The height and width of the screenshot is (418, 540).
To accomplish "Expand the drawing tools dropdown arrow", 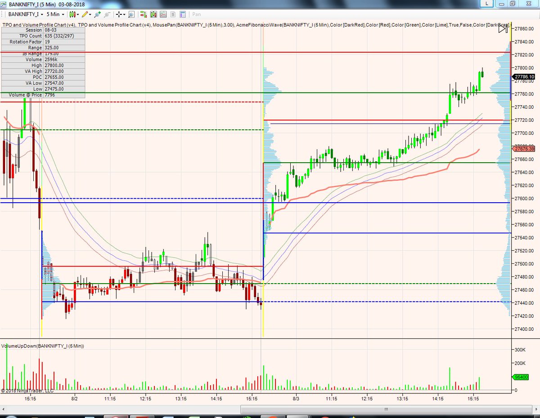I will [x=90, y=14].
